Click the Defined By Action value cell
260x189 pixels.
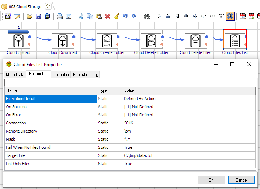point(189,99)
